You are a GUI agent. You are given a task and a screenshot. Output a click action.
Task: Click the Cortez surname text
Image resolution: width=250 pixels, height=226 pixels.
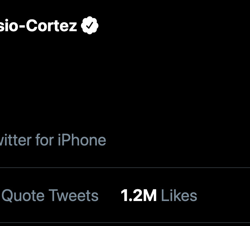click(51, 26)
